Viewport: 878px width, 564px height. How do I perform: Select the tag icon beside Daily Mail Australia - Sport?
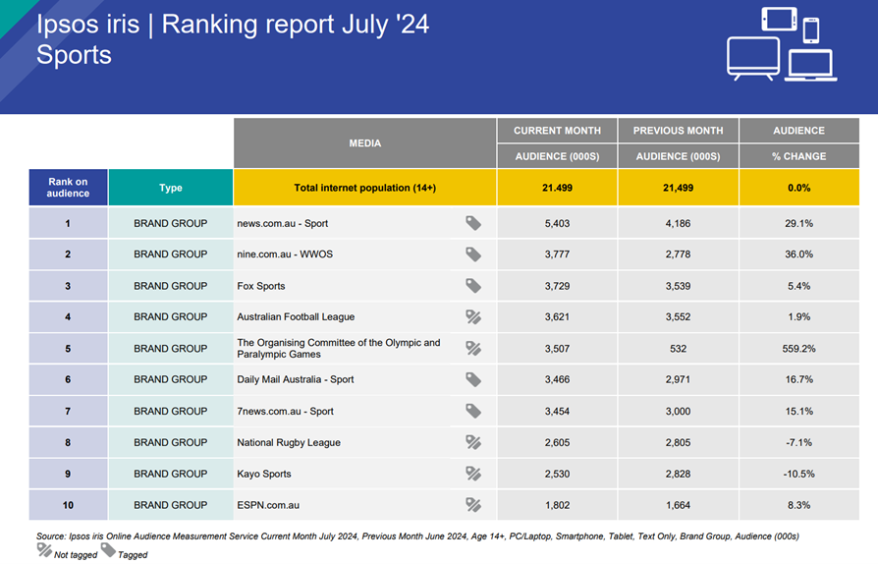pyautogui.click(x=473, y=379)
